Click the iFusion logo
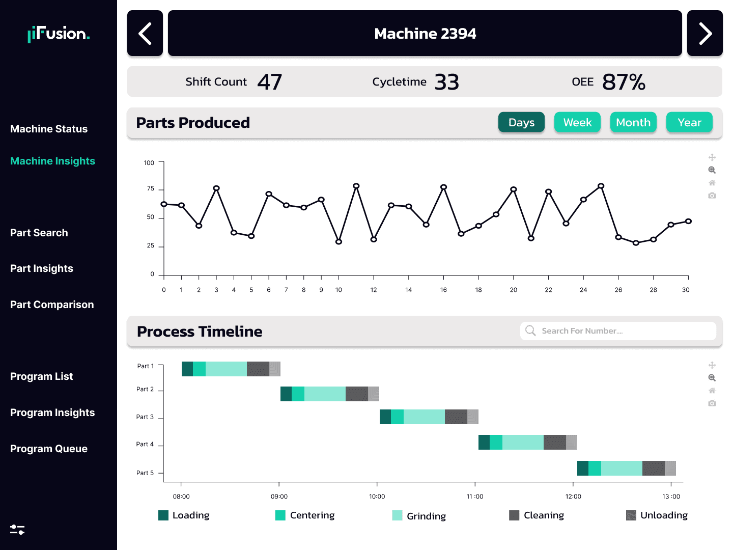Viewport: 733px width, 550px height. [x=59, y=34]
